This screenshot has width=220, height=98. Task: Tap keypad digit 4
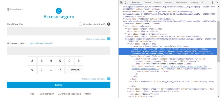click(51, 61)
